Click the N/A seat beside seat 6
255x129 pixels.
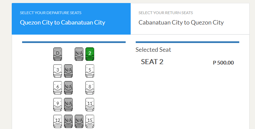pyautogui.click(x=68, y=88)
